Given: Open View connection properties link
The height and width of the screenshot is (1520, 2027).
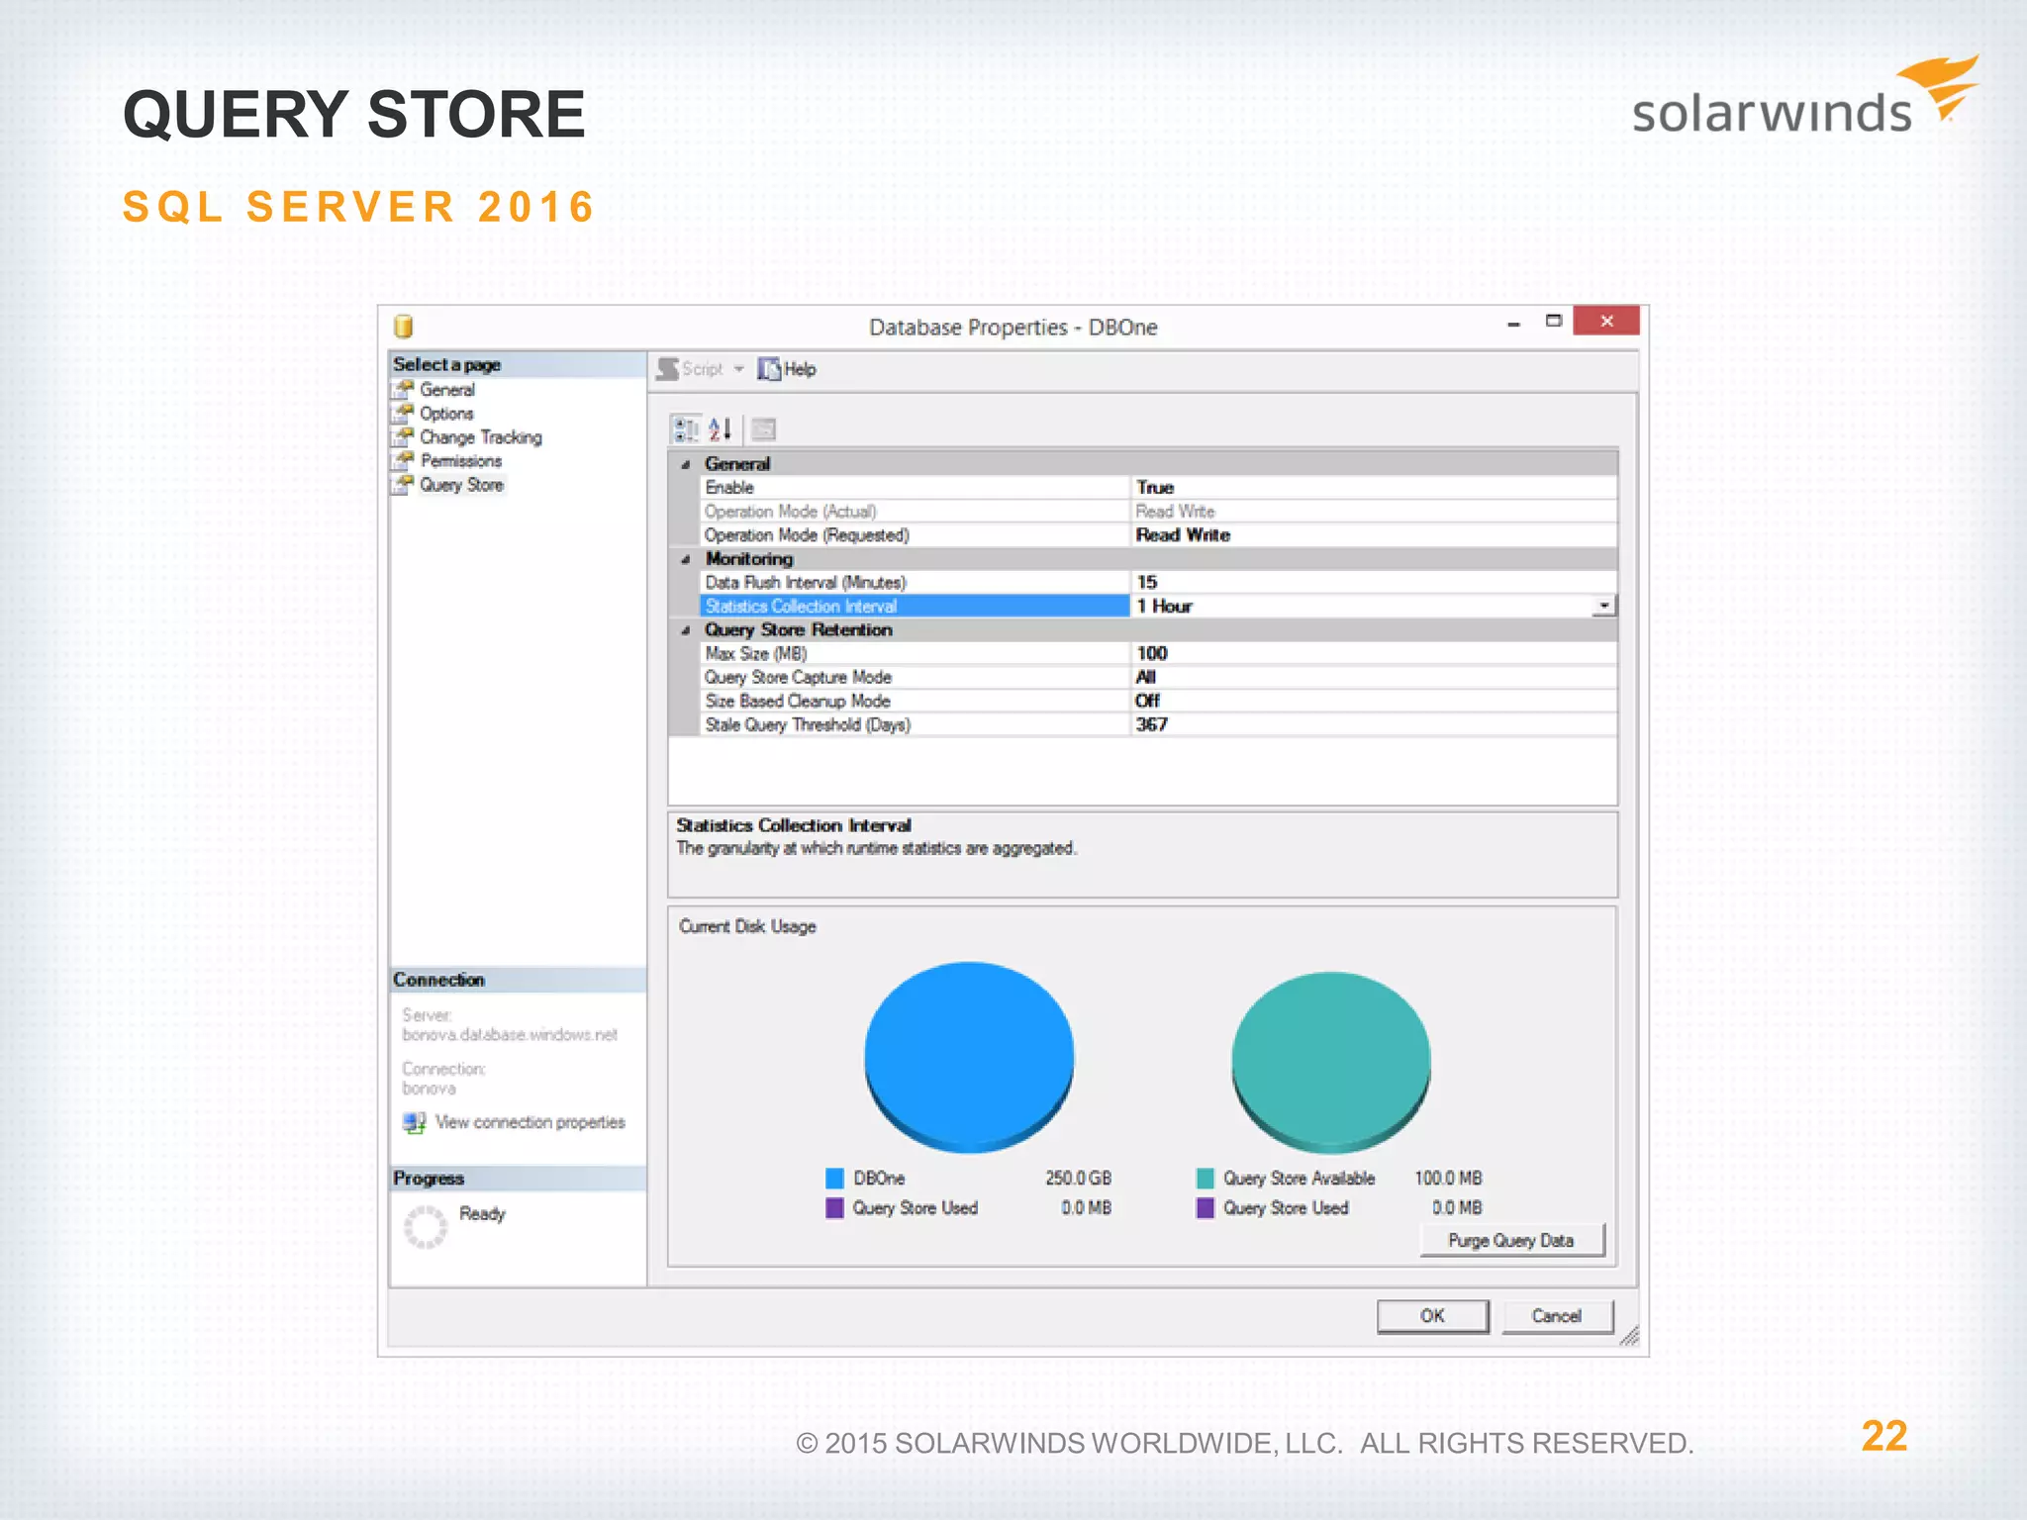Looking at the screenshot, I should click(531, 1122).
